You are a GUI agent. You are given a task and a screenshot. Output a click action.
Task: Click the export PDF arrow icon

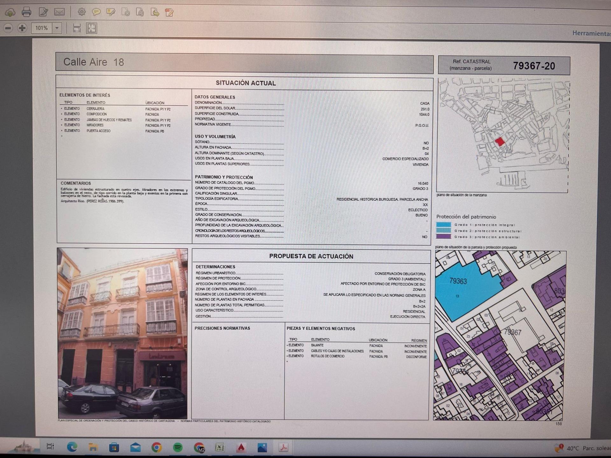point(155,12)
